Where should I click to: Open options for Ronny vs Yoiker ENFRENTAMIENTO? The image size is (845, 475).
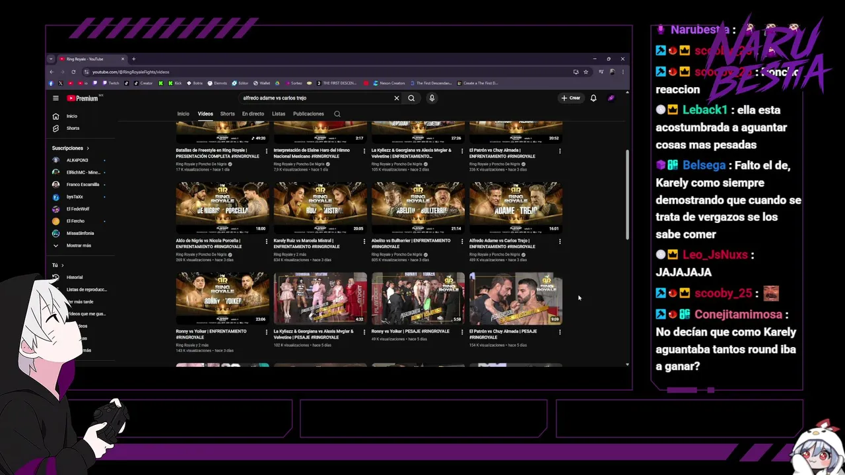coord(267,332)
